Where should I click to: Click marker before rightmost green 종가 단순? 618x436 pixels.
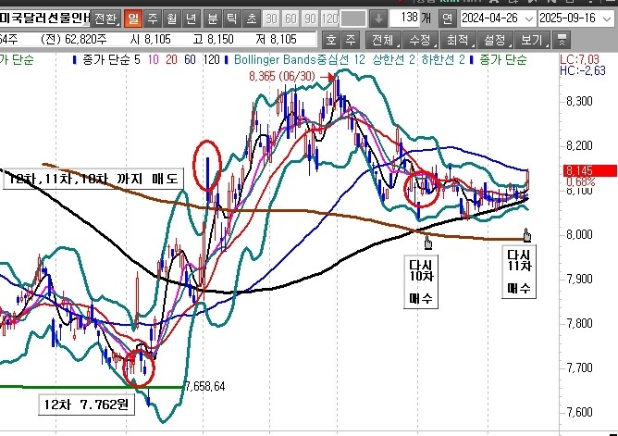[x=472, y=60]
